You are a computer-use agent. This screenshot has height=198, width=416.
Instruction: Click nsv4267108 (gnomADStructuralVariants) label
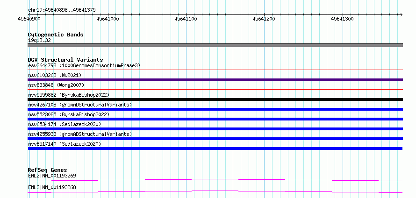coord(80,105)
